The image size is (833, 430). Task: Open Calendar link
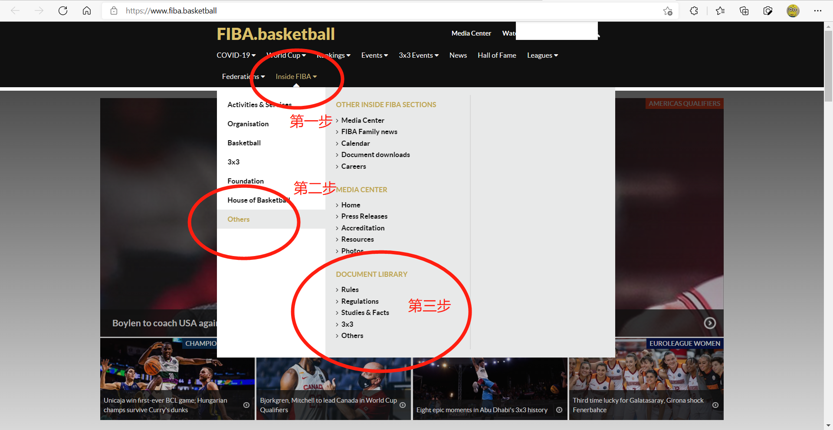point(355,143)
